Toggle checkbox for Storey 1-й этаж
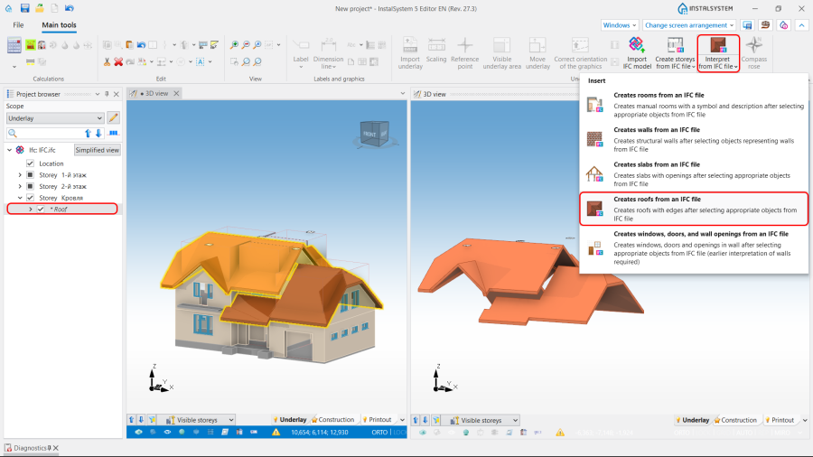813x457 pixels. click(30, 175)
